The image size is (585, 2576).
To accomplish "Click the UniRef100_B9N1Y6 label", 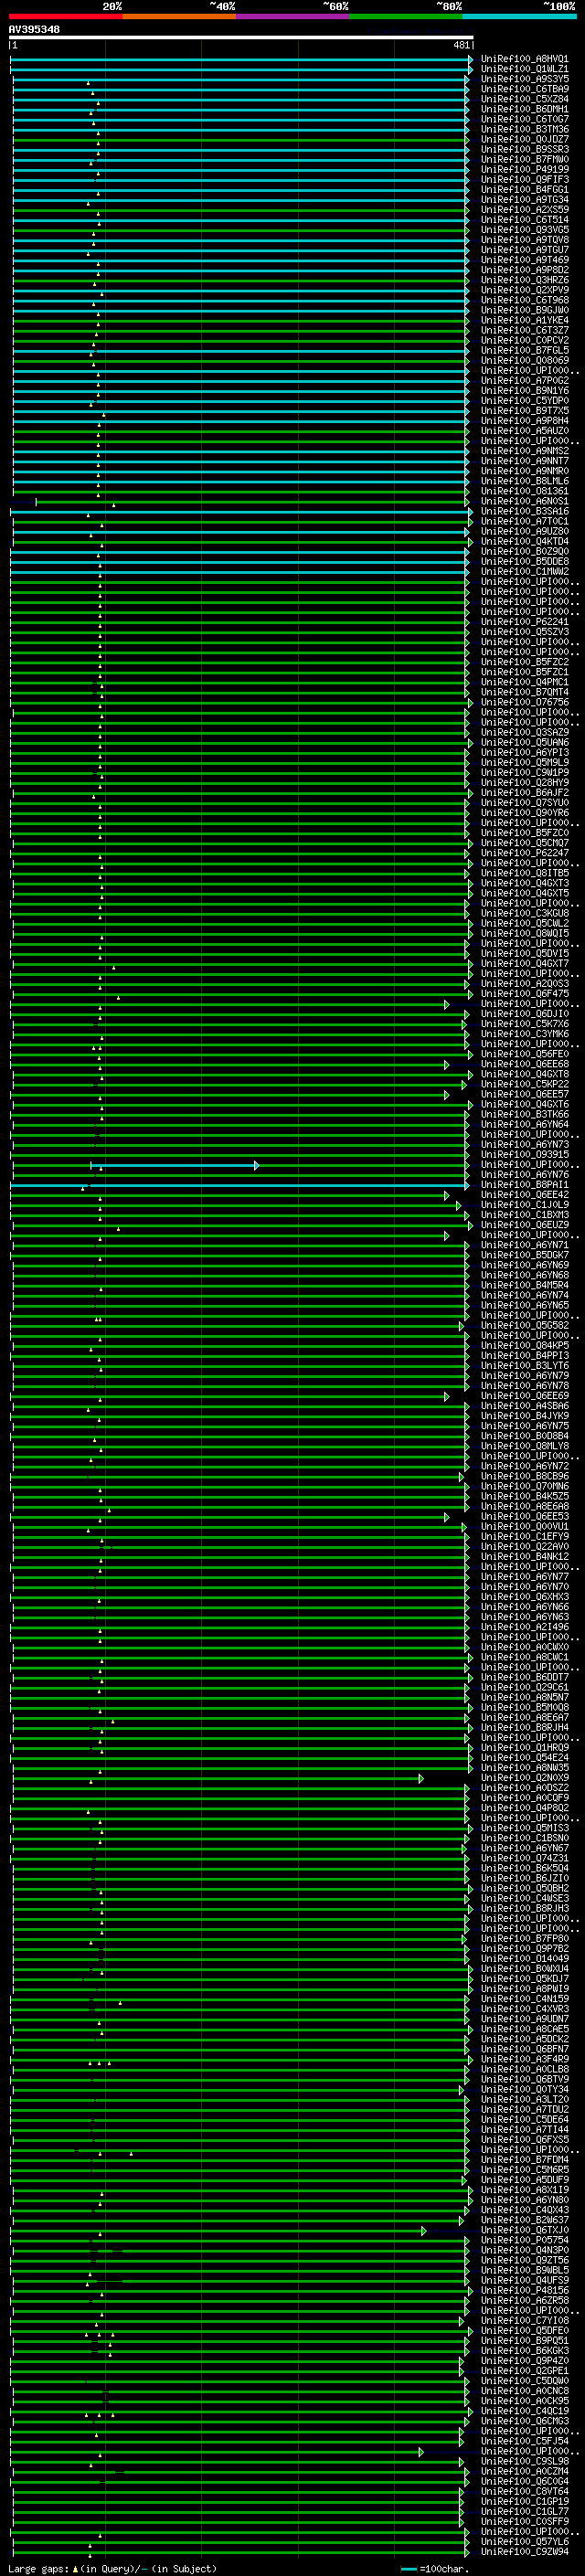I will [525, 391].
